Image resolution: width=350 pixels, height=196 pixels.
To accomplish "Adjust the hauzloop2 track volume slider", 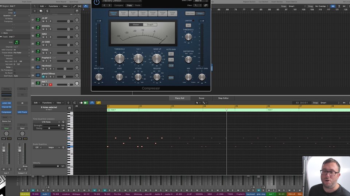I will [65, 69].
